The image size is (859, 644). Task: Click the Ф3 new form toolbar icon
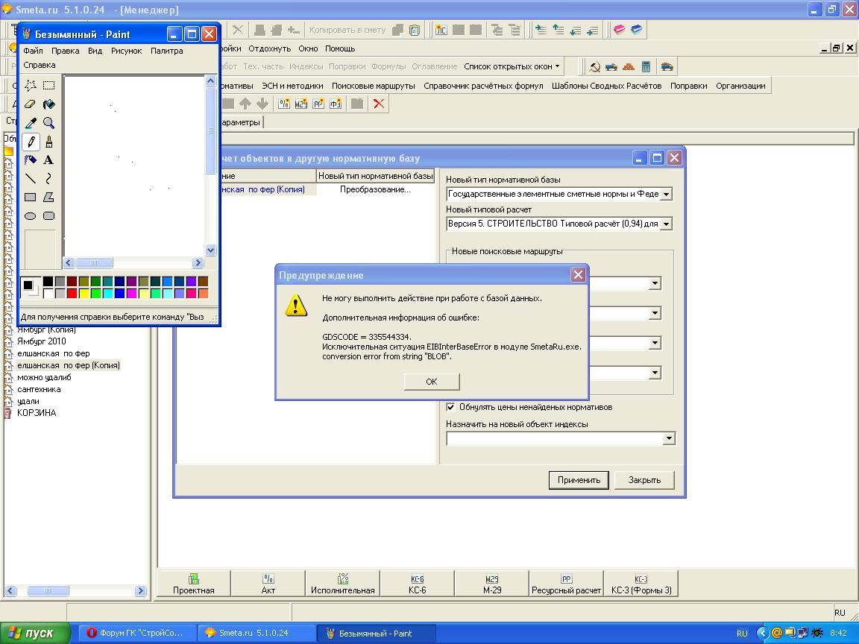coord(336,104)
